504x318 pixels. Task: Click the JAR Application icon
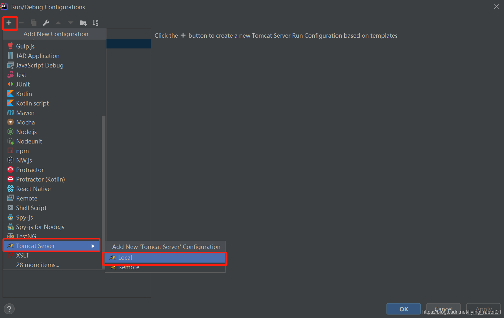10,56
